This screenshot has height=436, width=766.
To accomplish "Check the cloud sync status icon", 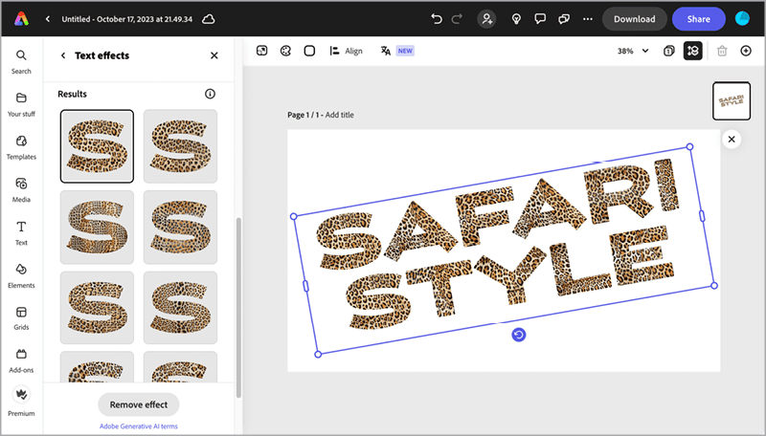I will pos(209,19).
